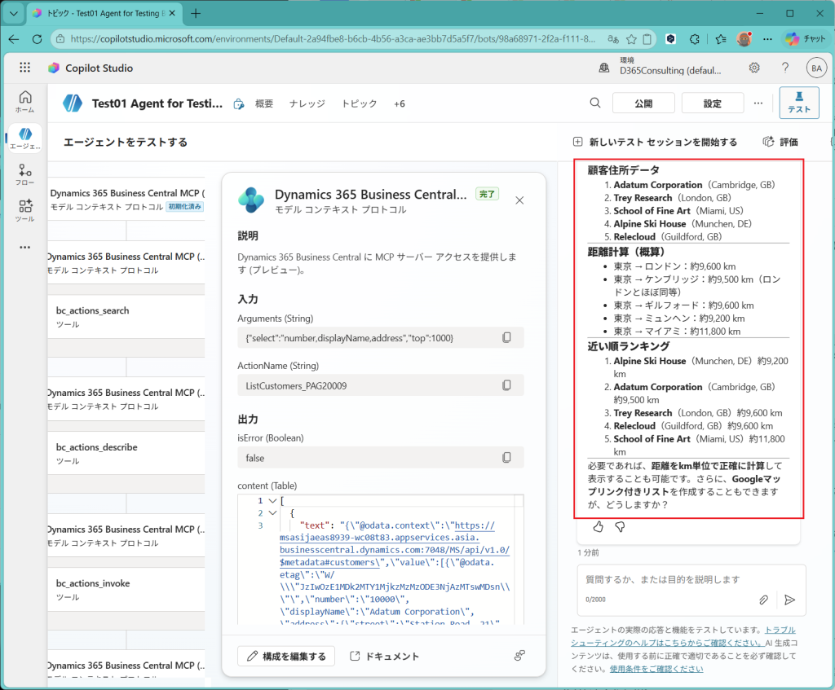Switch to the ナレッジ tab

coord(309,103)
